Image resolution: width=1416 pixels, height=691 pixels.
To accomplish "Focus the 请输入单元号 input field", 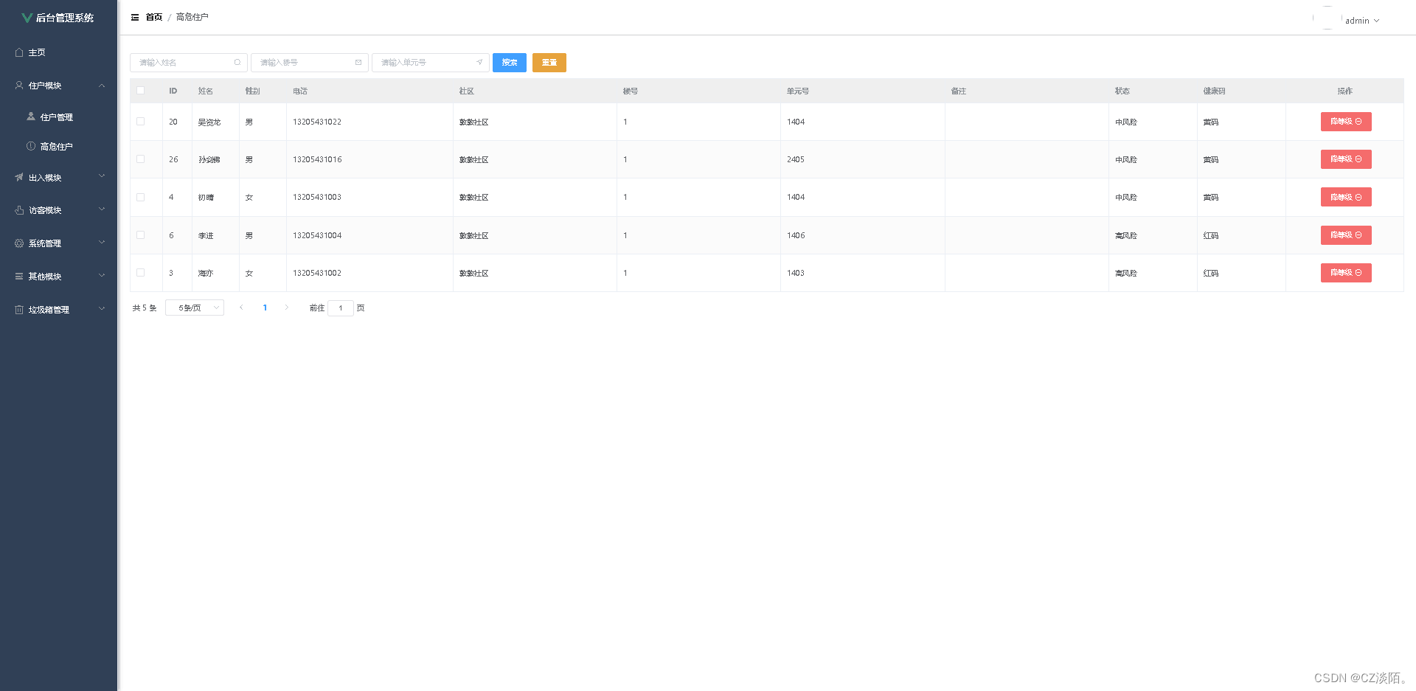I will coord(431,63).
